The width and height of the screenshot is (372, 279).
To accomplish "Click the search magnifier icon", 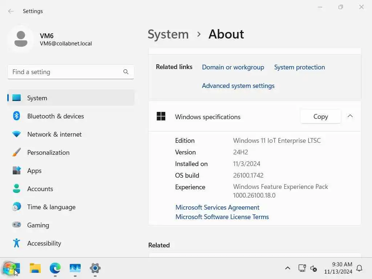I will [x=126, y=72].
